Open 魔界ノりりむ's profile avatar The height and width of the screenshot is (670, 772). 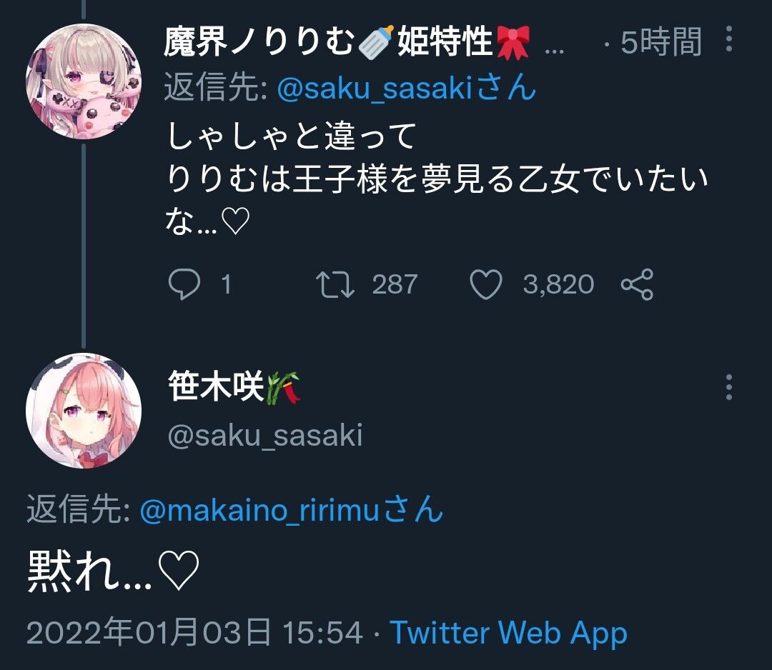(83, 81)
